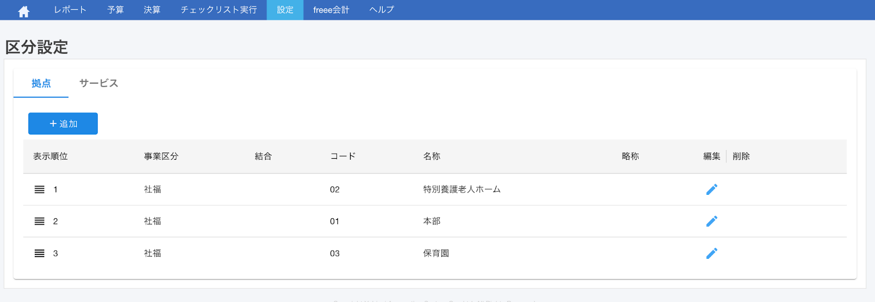The image size is (875, 302).
Task: Click the ＋追加 button
Action: pos(63,124)
